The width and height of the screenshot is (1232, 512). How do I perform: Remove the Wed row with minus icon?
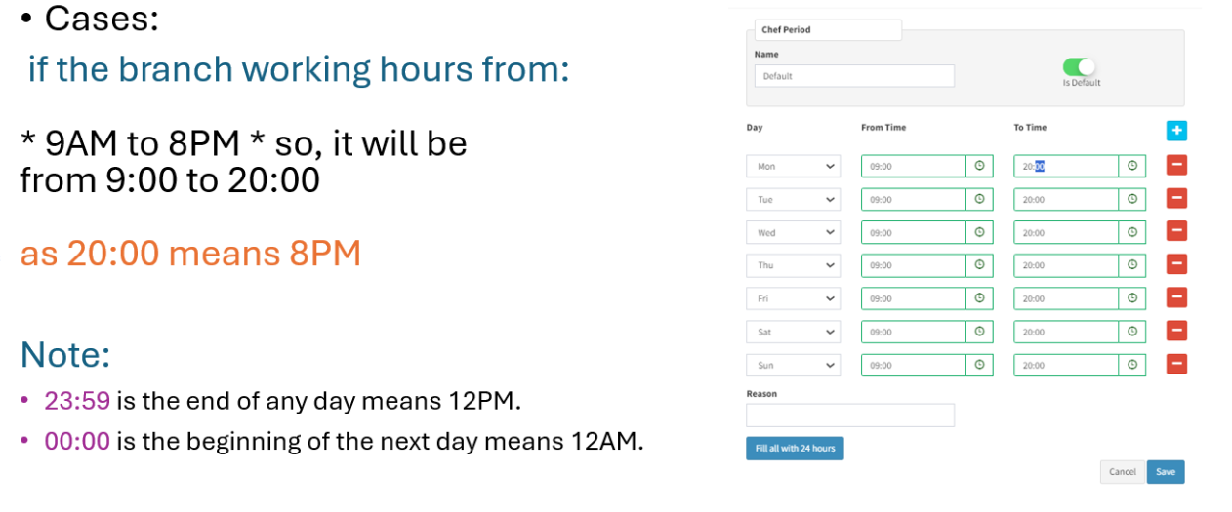(1176, 232)
